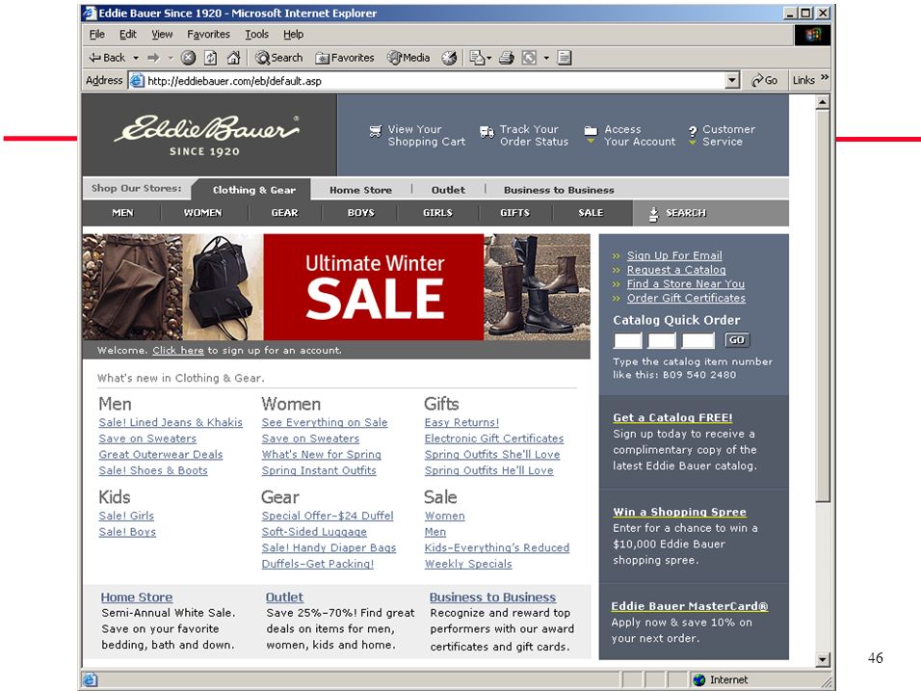The width and height of the screenshot is (921, 691).
Task: Go back using the Back arrow button
Action: pos(107,58)
